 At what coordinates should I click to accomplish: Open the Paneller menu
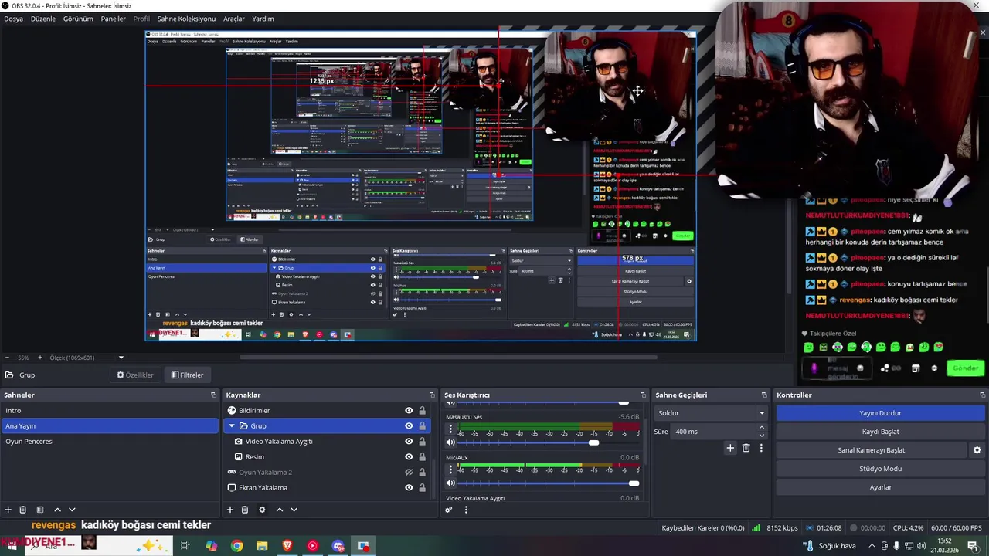pos(113,19)
